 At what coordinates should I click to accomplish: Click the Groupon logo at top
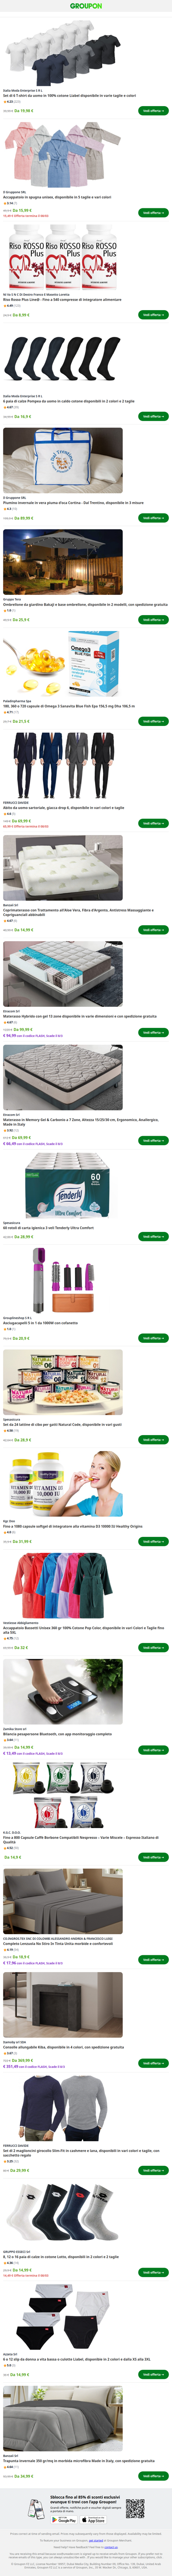click(x=86, y=6)
